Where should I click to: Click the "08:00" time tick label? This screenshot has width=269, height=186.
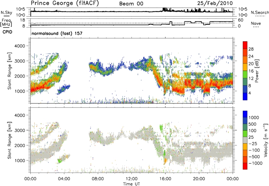(98, 179)
